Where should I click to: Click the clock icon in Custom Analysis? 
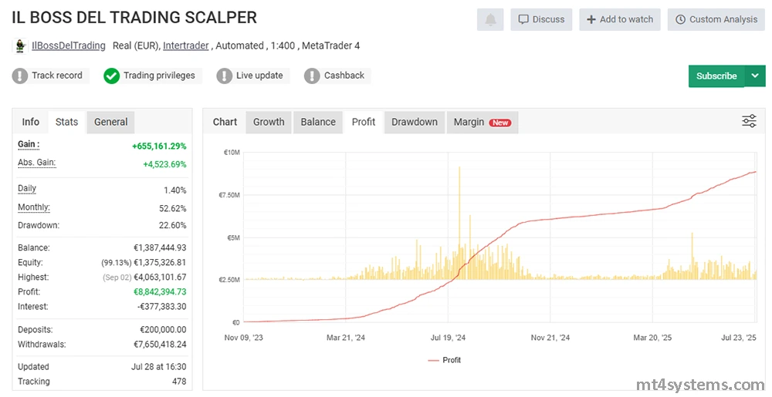point(680,19)
